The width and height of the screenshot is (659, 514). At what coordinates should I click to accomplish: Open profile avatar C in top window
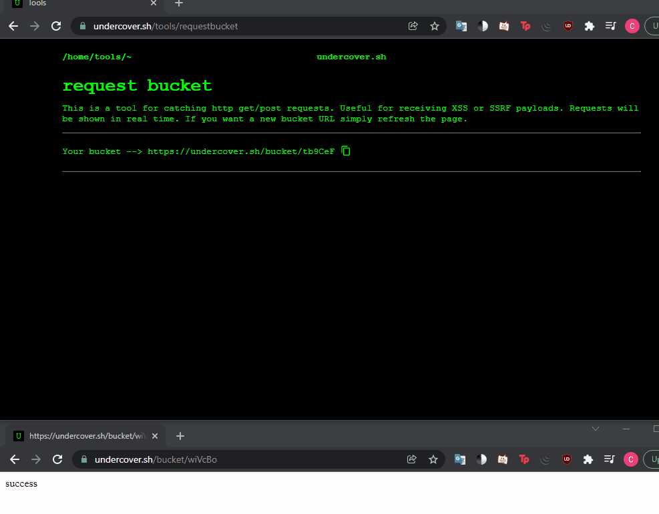pos(632,26)
